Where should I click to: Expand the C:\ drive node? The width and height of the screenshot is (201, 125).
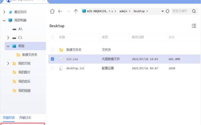(x=8, y=38)
